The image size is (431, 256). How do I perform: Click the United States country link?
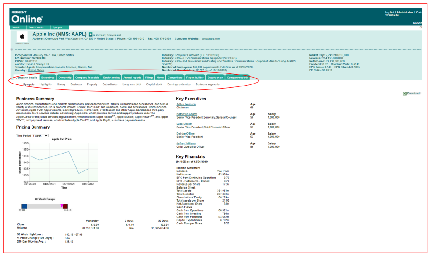(36, 70)
